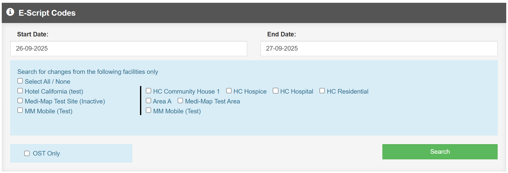Image resolution: width=508 pixels, height=173 pixels.
Task: Check the Area A checkbox
Action: pyautogui.click(x=148, y=100)
